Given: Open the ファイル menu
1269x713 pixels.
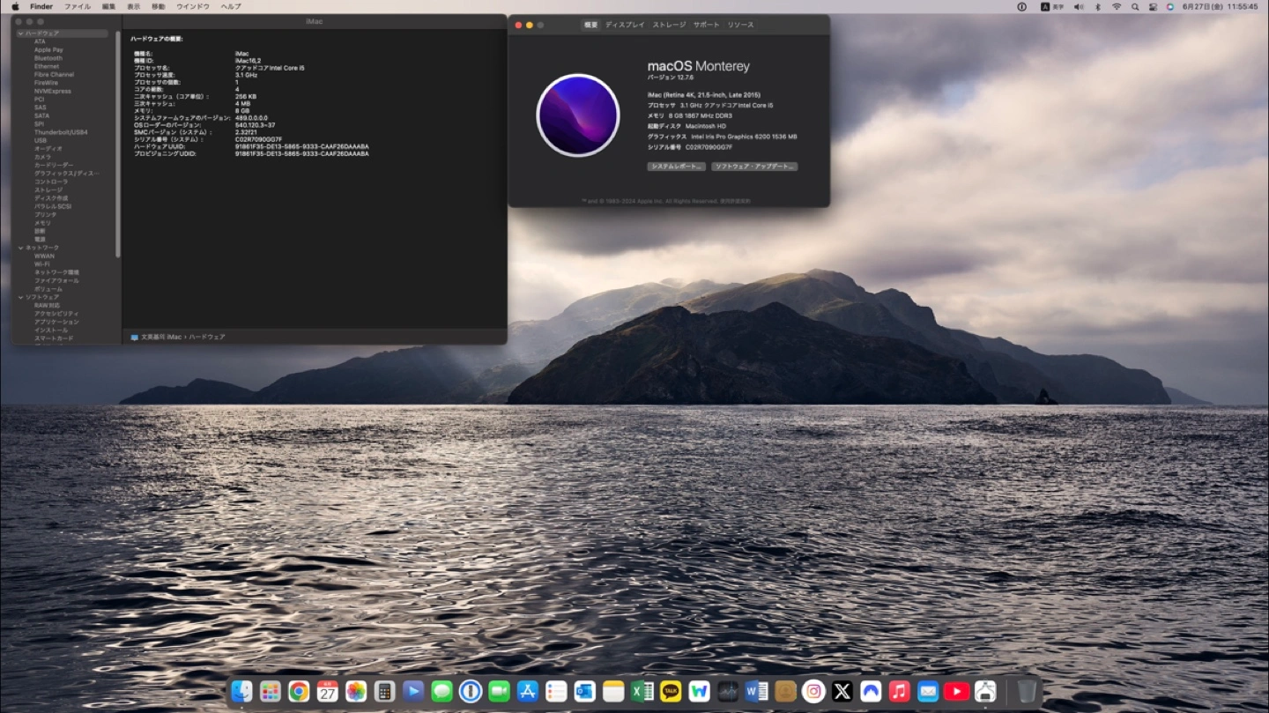Looking at the screenshot, I should click(78, 6).
